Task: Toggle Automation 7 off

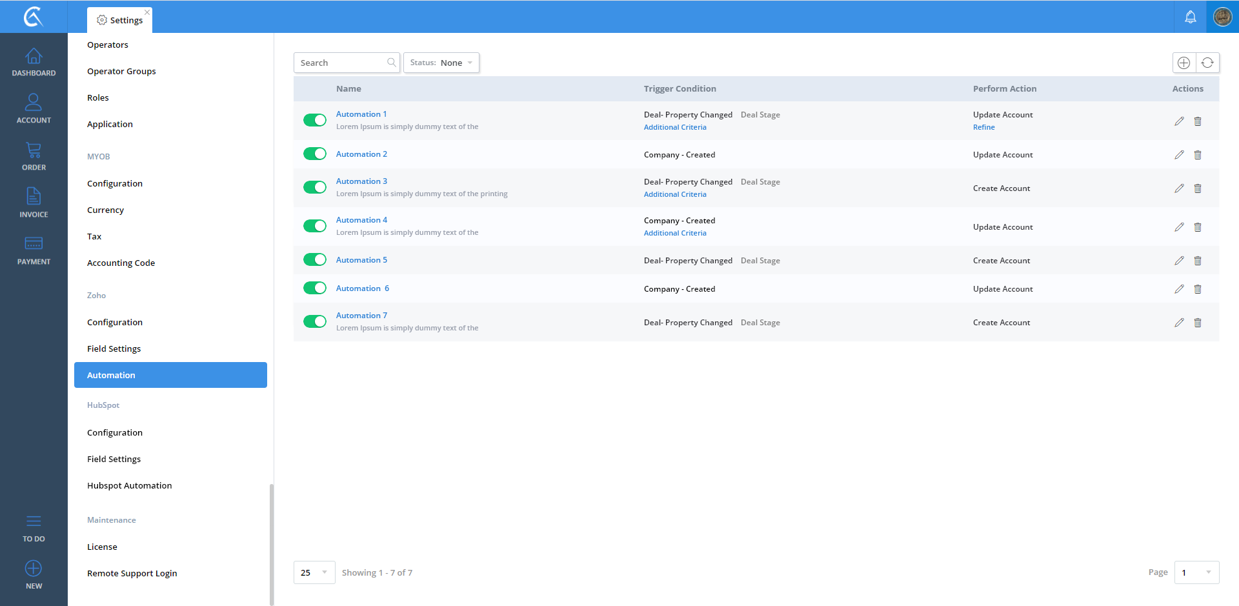Action: coord(315,321)
